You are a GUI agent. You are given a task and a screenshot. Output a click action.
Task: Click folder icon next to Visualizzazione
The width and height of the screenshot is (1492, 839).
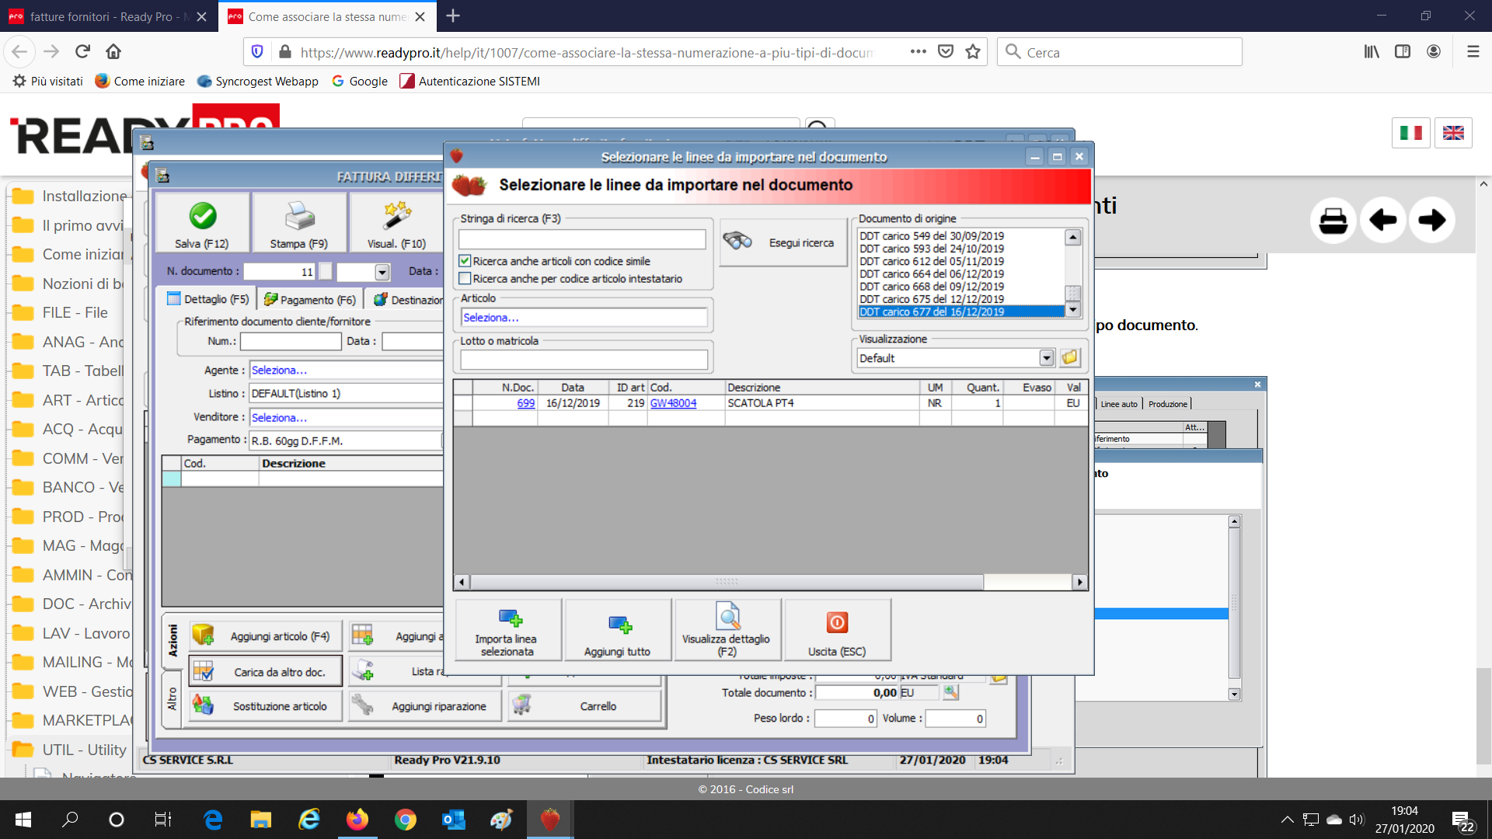coord(1070,358)
